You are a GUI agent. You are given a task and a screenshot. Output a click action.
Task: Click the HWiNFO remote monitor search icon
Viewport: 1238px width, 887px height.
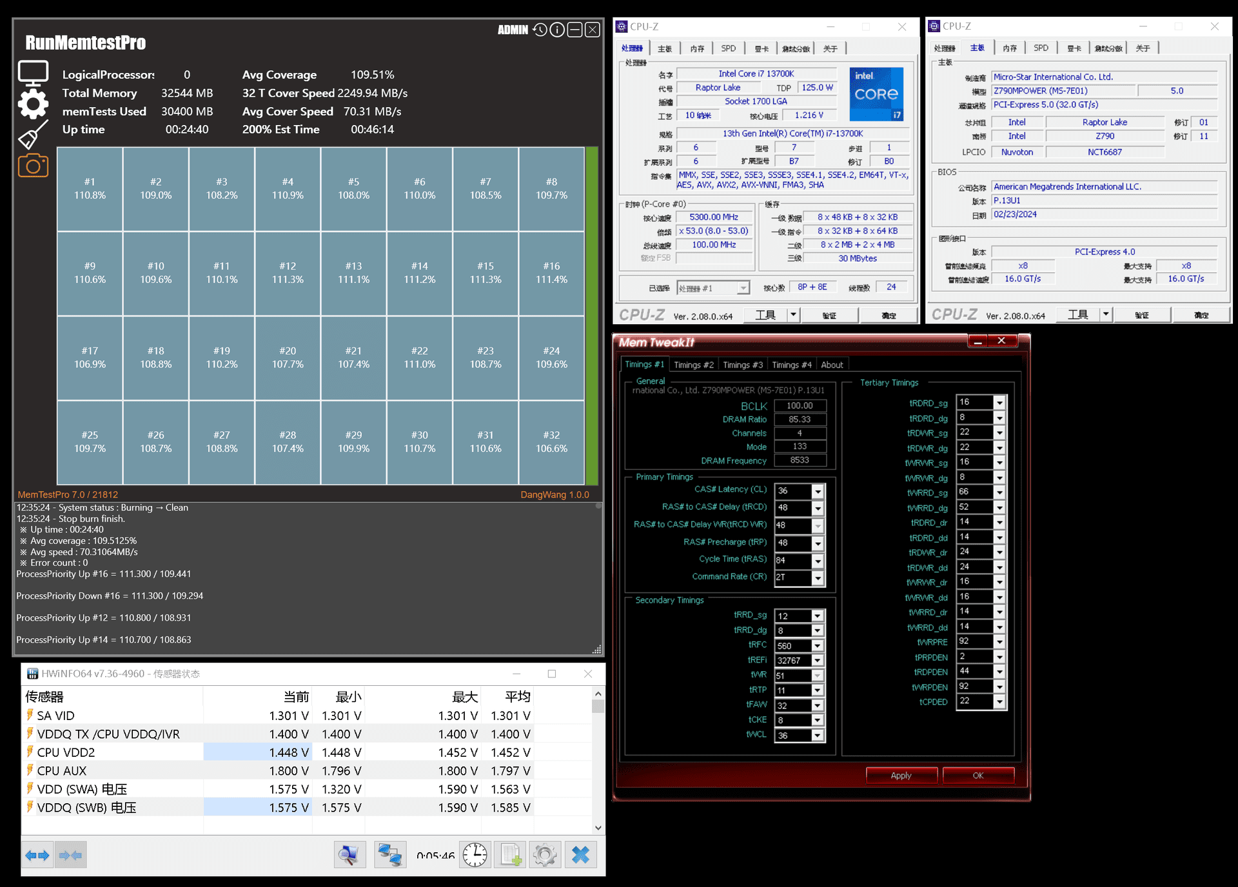click(350, 855)
